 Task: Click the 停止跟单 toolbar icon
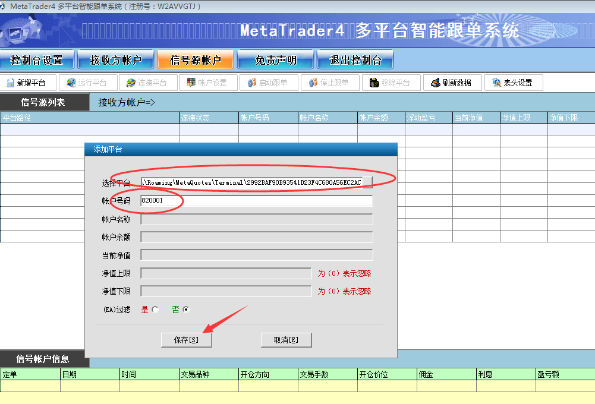pos(313,83)
